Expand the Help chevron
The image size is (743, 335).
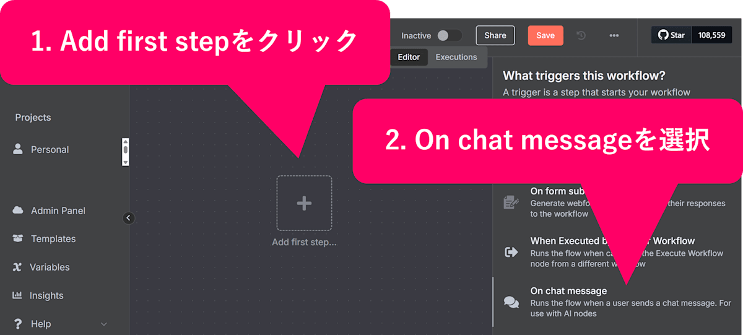point(104,324)
